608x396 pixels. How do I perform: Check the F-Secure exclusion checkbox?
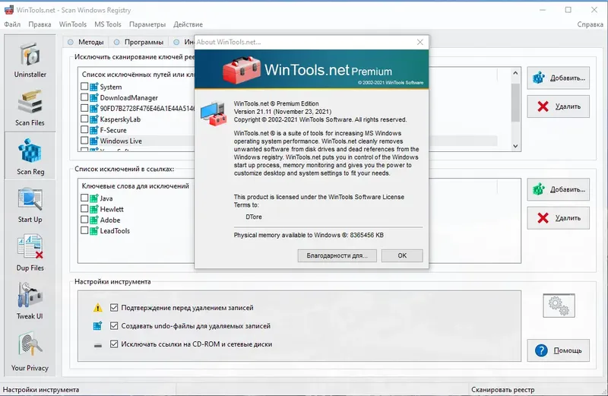click(x=84, y=129)
